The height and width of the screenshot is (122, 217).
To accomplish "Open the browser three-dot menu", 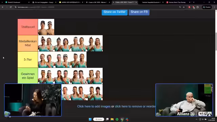I will pos(215,7).
